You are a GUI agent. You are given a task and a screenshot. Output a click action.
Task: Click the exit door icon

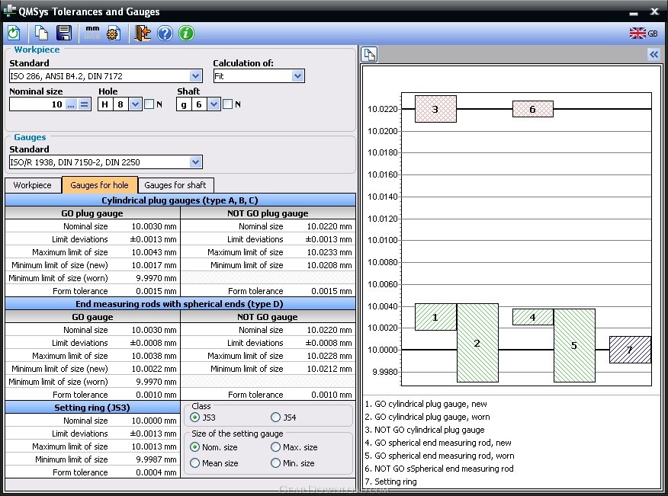pos(143,34)
